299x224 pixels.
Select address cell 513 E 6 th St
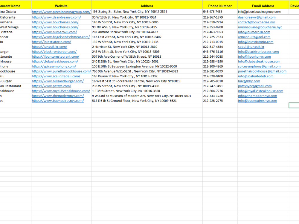pyautogui.click(x=147, y=101)
